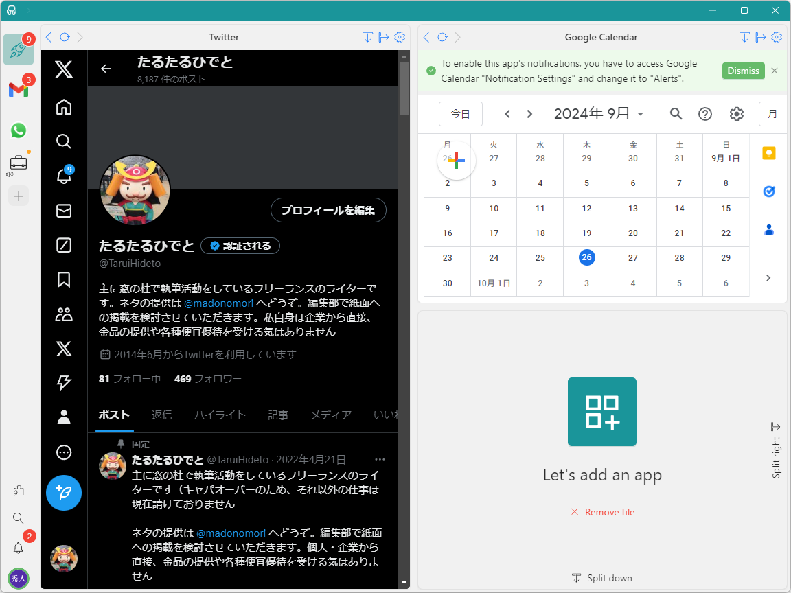Open Gmail from the app sidebar

[x=19, y=90]
